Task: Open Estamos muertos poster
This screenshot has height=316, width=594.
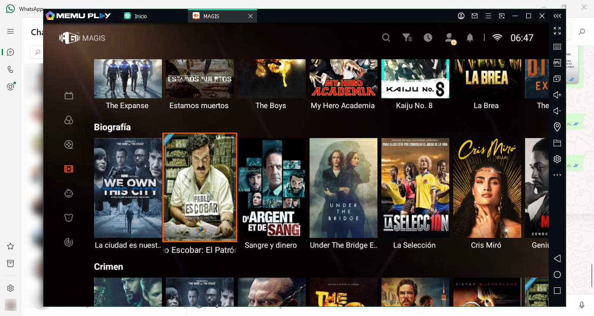Action: [x=200, y=79]
